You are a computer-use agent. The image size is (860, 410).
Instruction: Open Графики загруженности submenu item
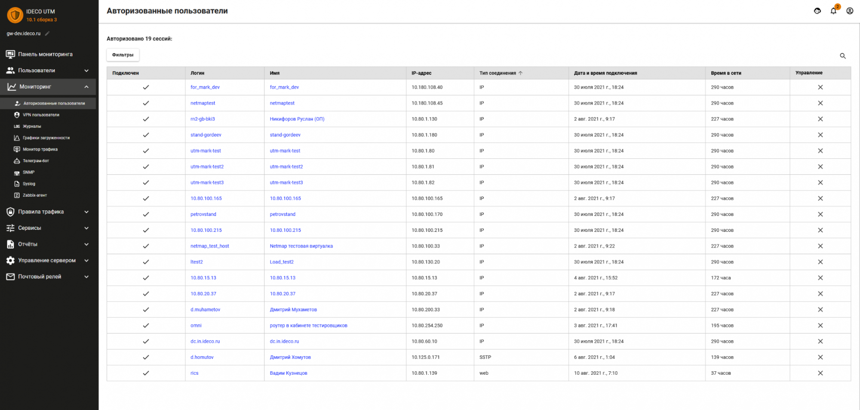tap(46, 138)
